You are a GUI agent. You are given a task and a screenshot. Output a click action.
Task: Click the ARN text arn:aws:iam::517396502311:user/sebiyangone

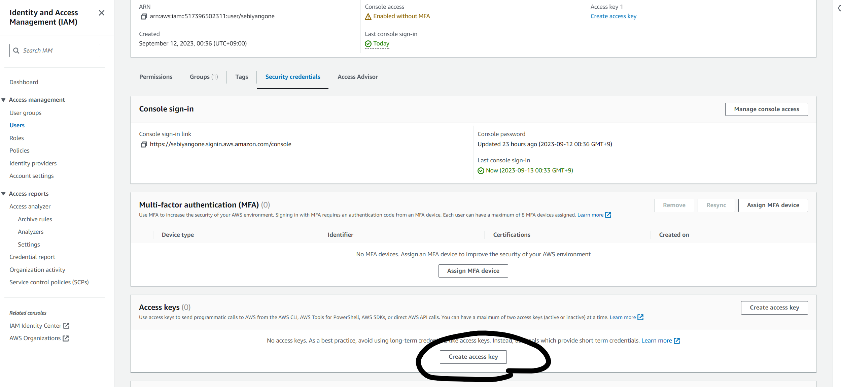tap(212, 16)
